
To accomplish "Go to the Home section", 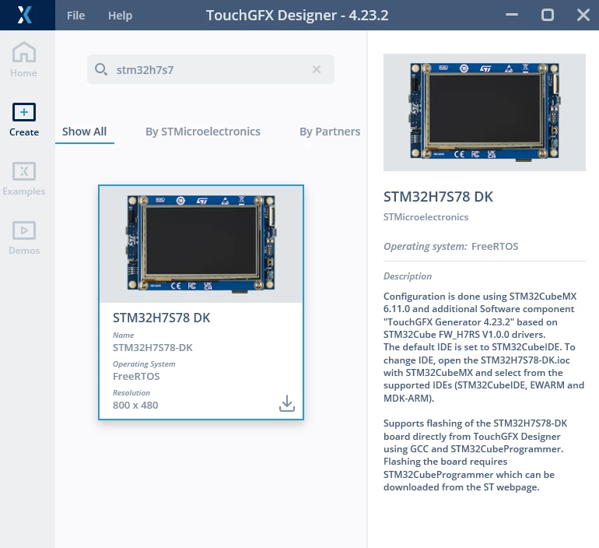I will point(23,60).
